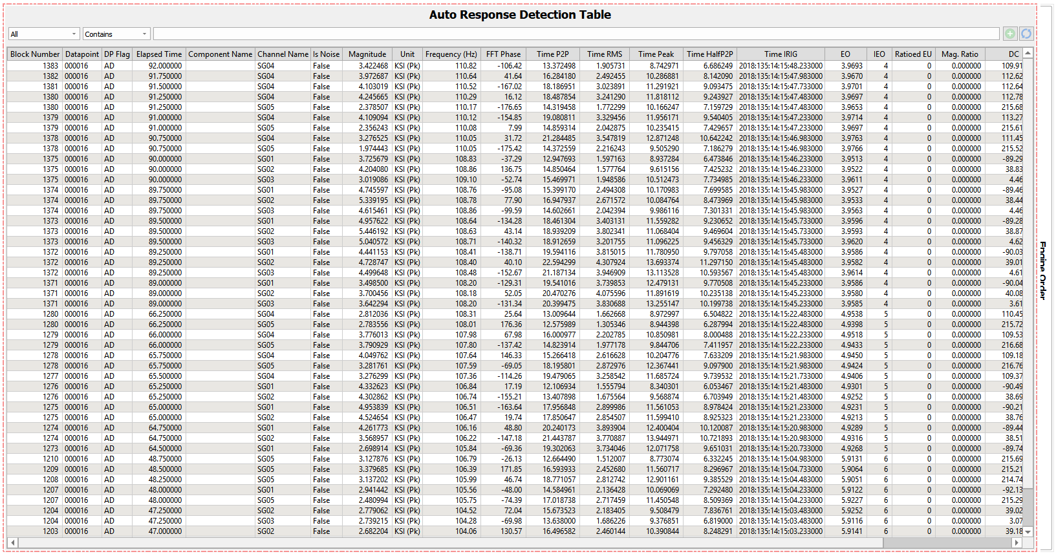Viewport: 1056px width, 554px height.
Task: Click the Ratioed EU column header
Action: 913,54
